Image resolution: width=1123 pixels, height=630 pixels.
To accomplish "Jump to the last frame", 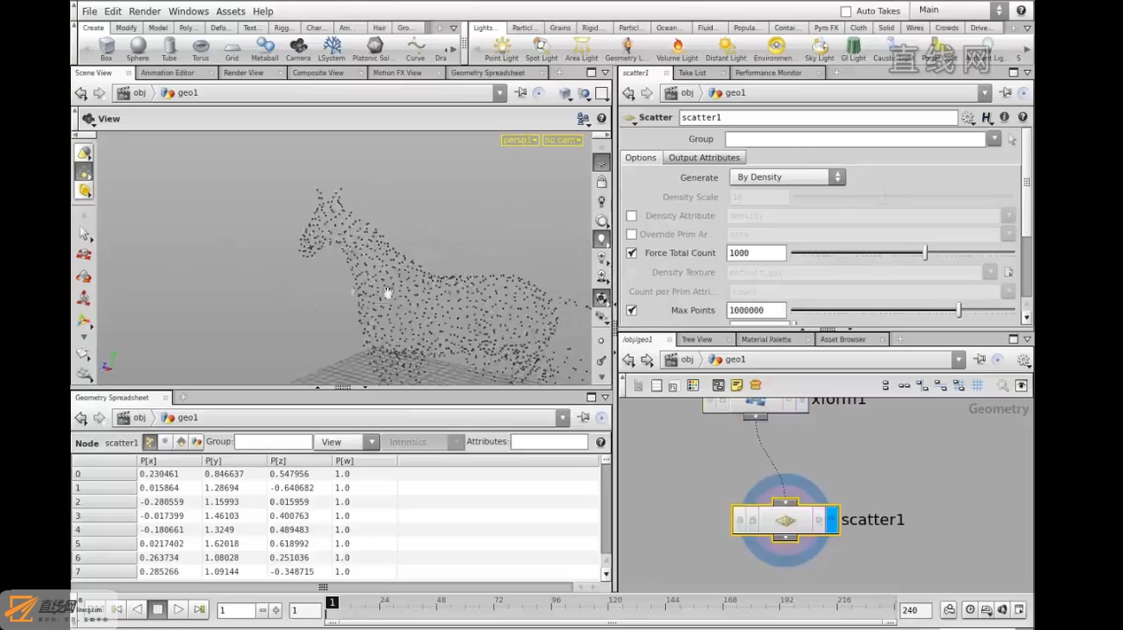I will pyautogui.click(x=199, y=609).
